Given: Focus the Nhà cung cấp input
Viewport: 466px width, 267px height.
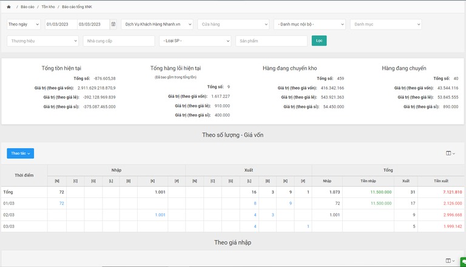Looking at the screenshot, I should (119, 41).
